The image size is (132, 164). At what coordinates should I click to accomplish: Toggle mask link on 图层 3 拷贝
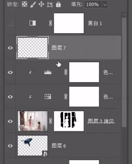51,121
